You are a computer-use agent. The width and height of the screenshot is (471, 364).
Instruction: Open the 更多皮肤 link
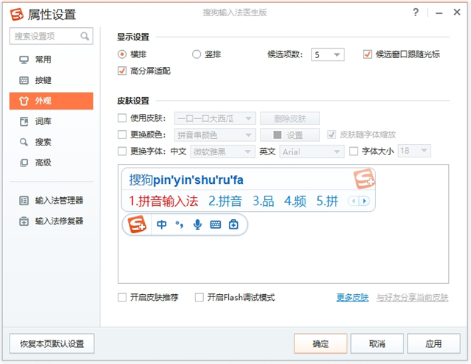(353, 297)
